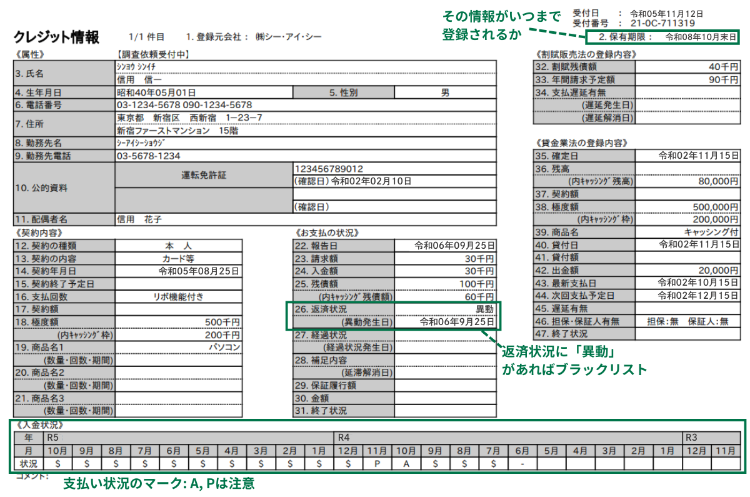Click next payment date '令和02年12月15日'

click(x=699, y=296)
